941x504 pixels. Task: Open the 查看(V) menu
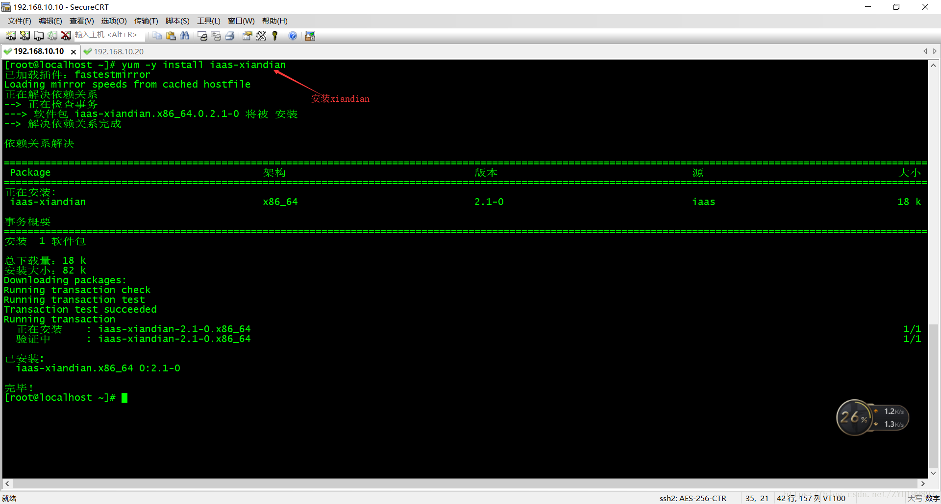(x=81, y=21)
